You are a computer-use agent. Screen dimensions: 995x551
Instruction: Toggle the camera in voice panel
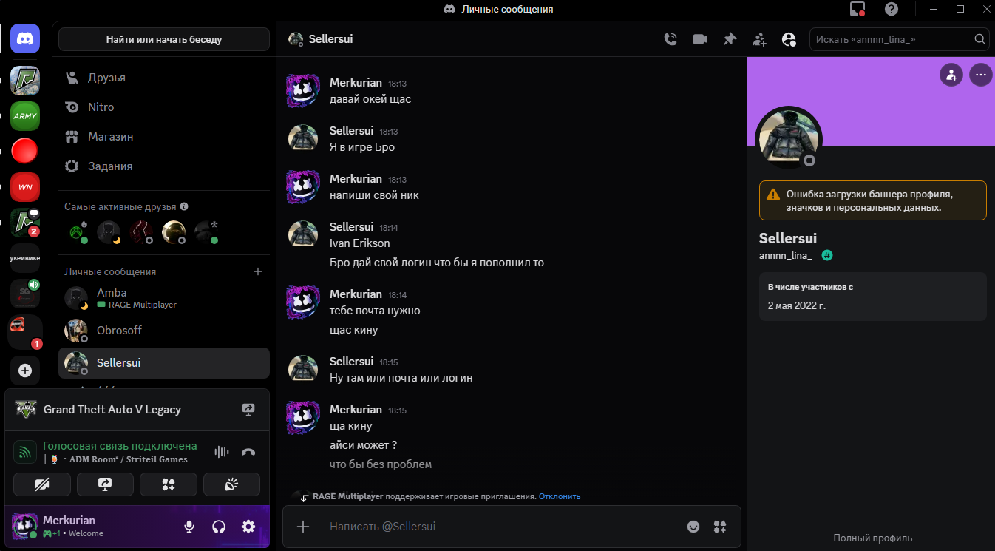pyautogui.click(x=42, y=484)
